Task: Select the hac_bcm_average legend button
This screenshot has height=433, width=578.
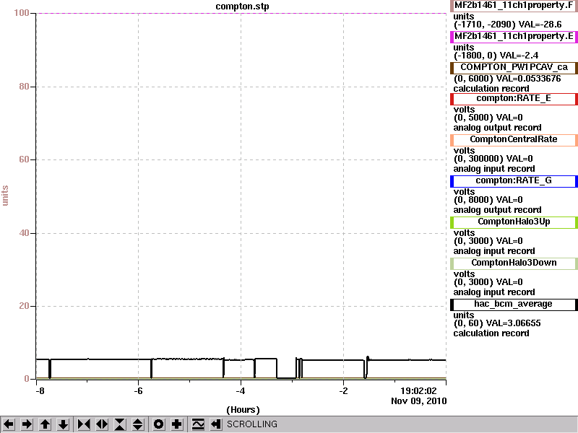Action: (x=514, y=305)
